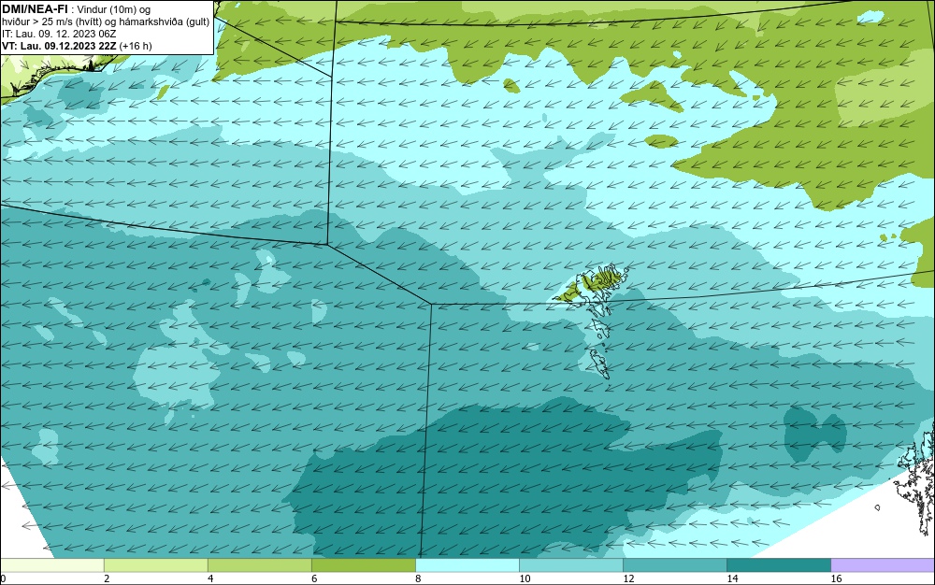
Task: Click the 8–10 m/s light cyan legend swatch
Action: (467, 565)
